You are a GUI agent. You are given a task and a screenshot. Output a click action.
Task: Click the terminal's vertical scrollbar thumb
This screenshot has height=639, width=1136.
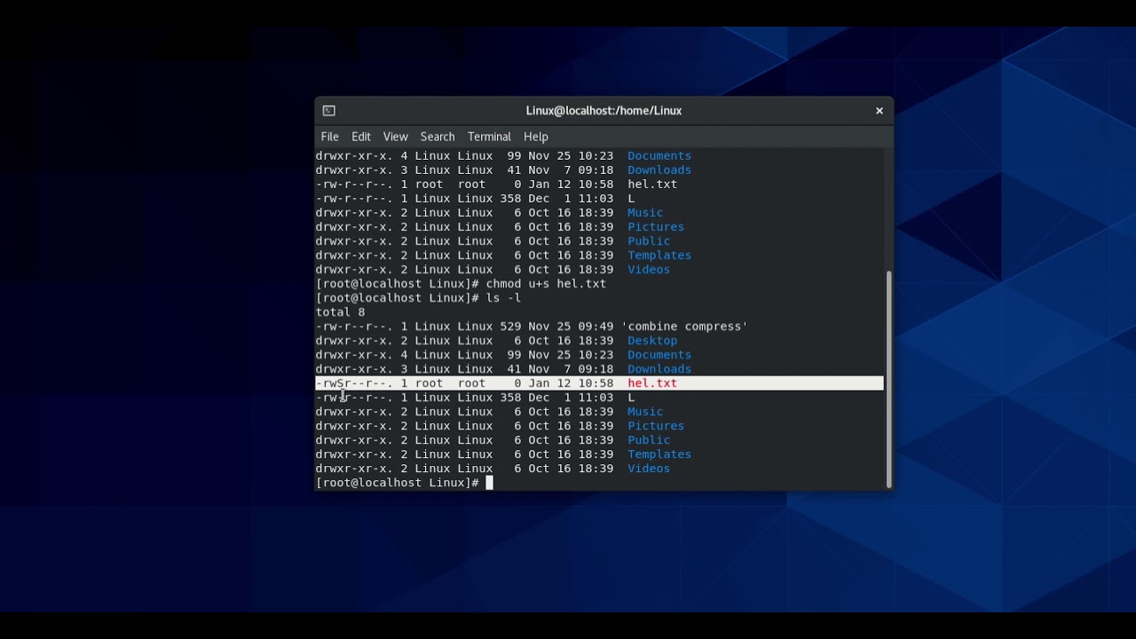tap(888, 379)
